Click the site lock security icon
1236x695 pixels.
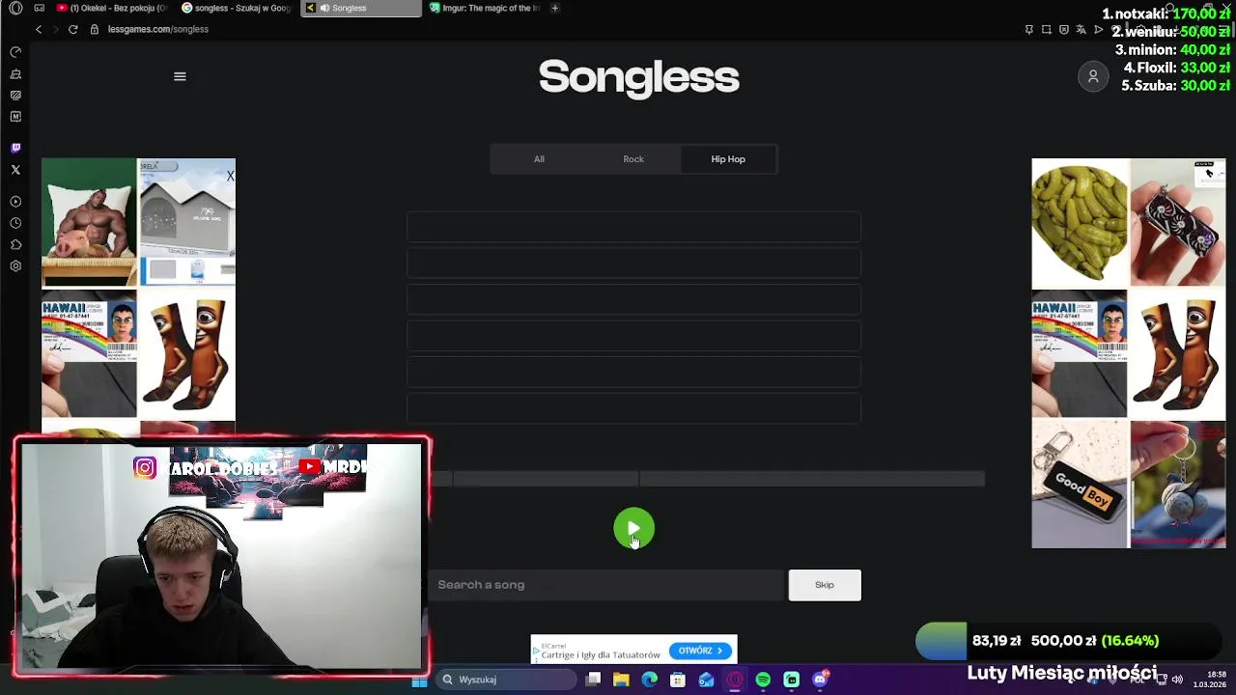[95, 29]
